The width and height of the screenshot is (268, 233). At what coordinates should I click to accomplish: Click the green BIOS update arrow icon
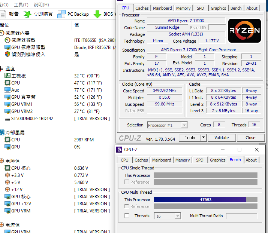point(97,14)
